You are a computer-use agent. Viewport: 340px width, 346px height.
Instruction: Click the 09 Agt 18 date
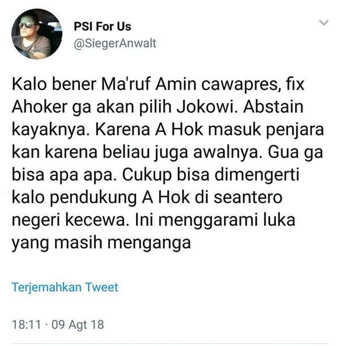tap(78, 325)
